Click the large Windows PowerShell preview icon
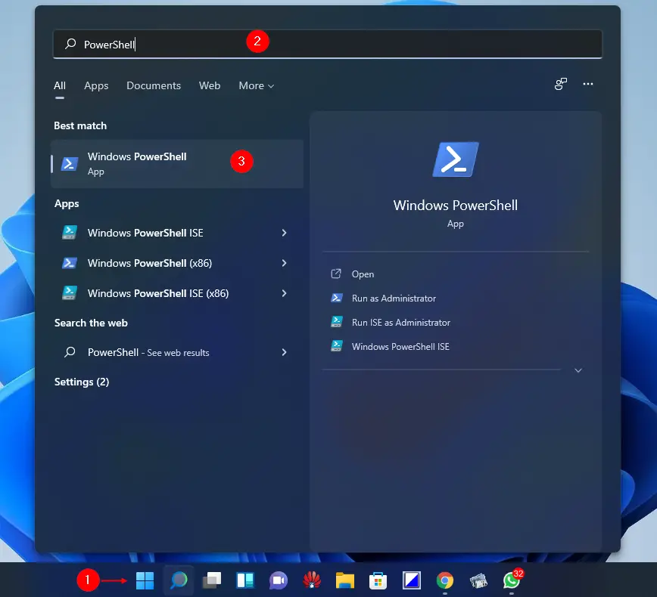Image resolution: width=657 pixels, height=597 pixels. click(x=456, y=159)
